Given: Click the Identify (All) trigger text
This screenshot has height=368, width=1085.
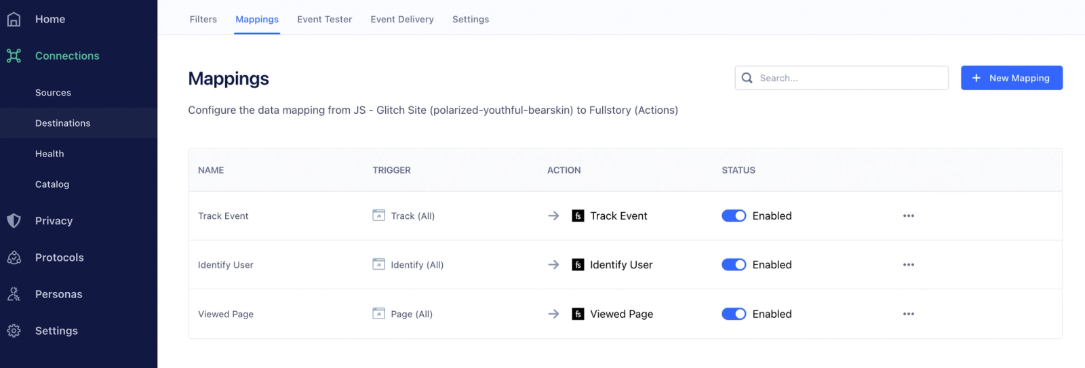Looking at the screenshot, I should pos(417,264).
